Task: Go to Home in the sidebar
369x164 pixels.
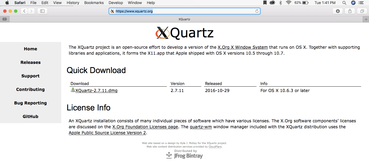Action: [30, 49]
